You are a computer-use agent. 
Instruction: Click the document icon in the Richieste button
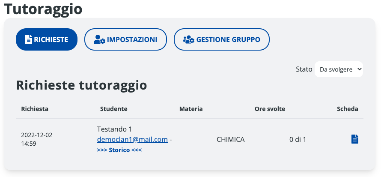pos(29,40)
